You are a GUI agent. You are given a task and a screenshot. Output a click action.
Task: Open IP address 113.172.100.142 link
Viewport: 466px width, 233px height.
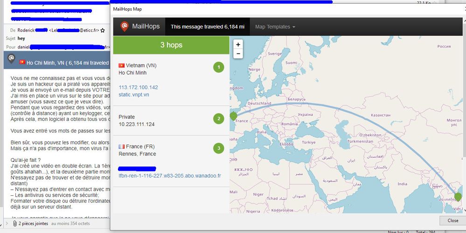[138, 87]
